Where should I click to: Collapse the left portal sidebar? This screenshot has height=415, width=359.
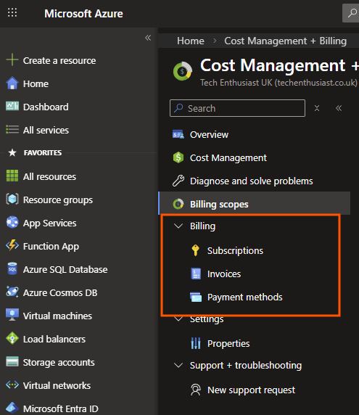coord(148,38)
